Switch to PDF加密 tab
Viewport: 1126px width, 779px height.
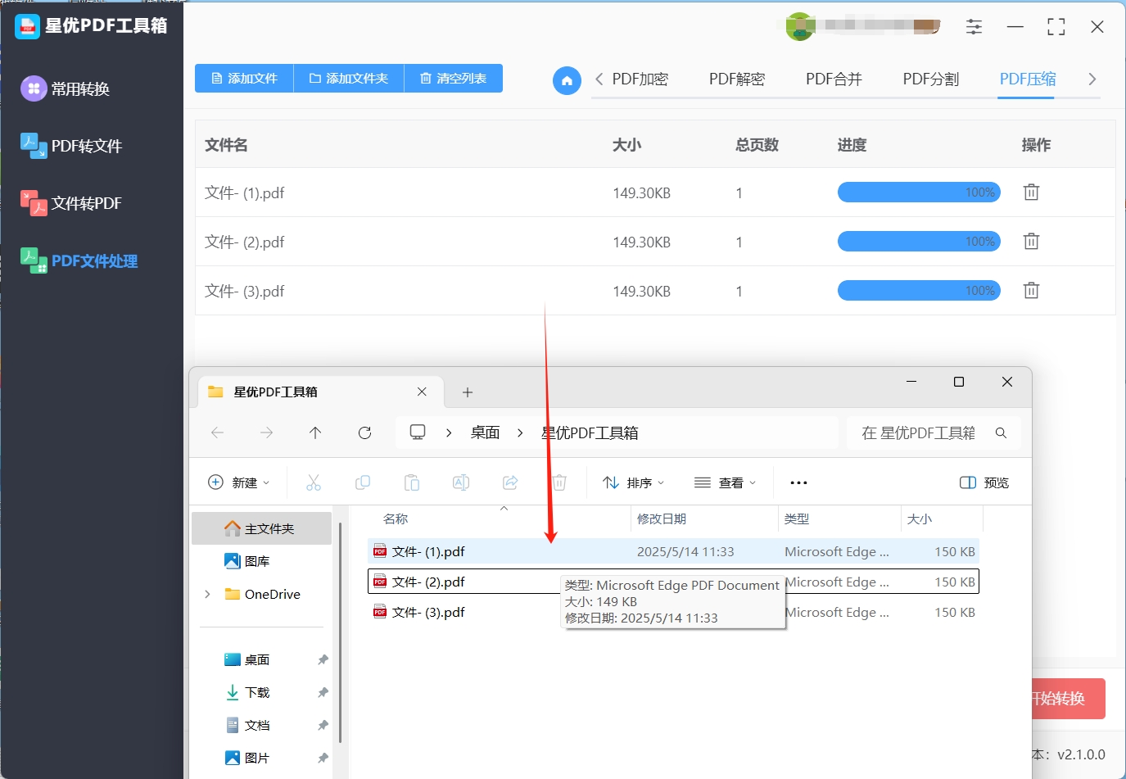[x=640, y=79]
